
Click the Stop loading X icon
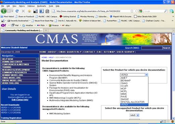click(23, 11)
